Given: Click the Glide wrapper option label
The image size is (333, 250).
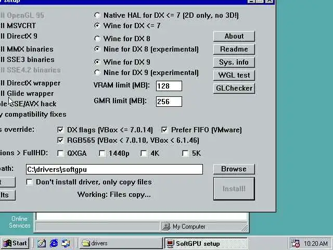Looking at the screenshot, I should click(x=30, y=93).
